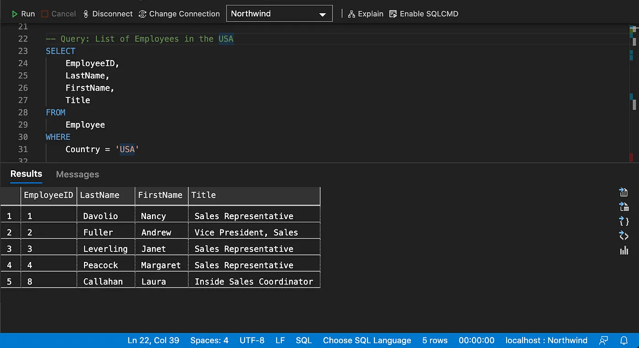
Task: Click the Employee table name on line 29
Action: point(85,125)
